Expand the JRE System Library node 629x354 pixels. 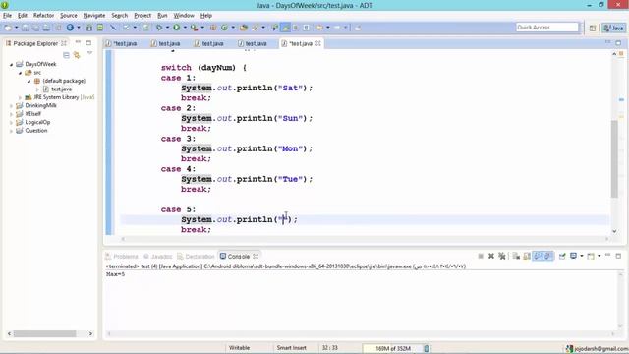pos(20,97)
